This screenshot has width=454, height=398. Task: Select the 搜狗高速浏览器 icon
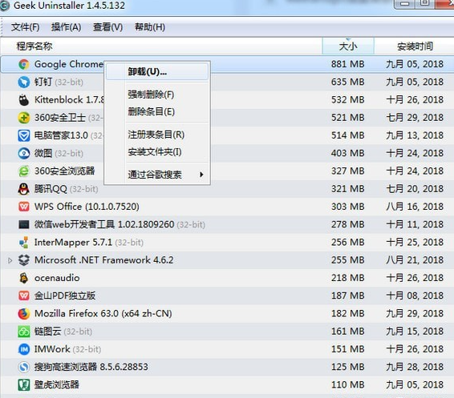(x=24, y=367)
